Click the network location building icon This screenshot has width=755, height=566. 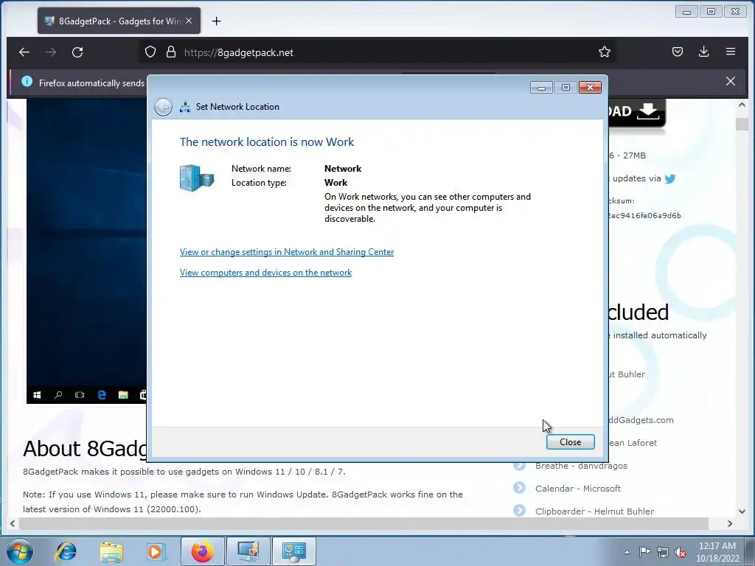196,178
